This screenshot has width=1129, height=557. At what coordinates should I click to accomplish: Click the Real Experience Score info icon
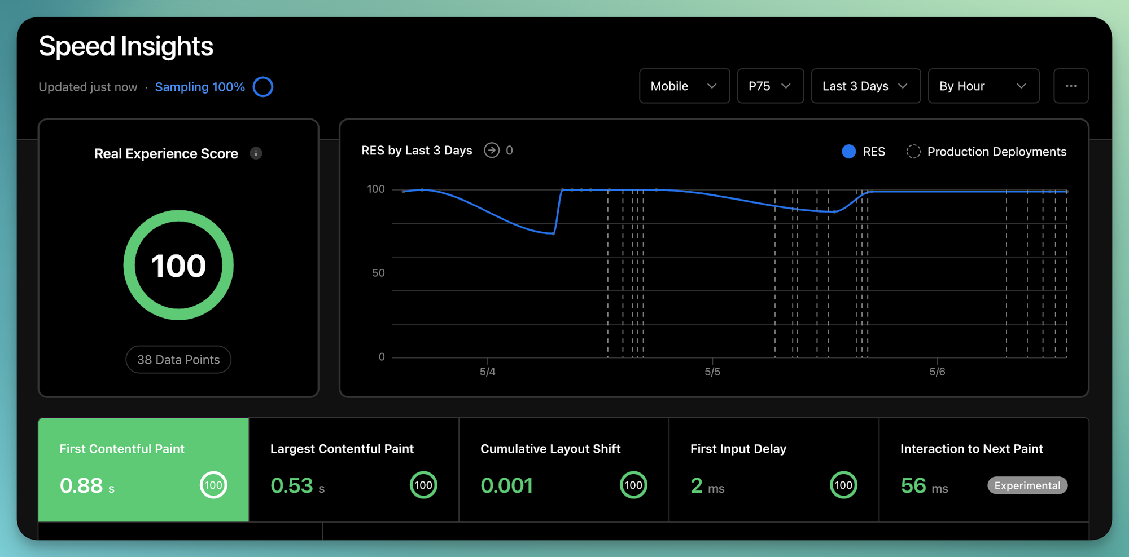(256, 153)
